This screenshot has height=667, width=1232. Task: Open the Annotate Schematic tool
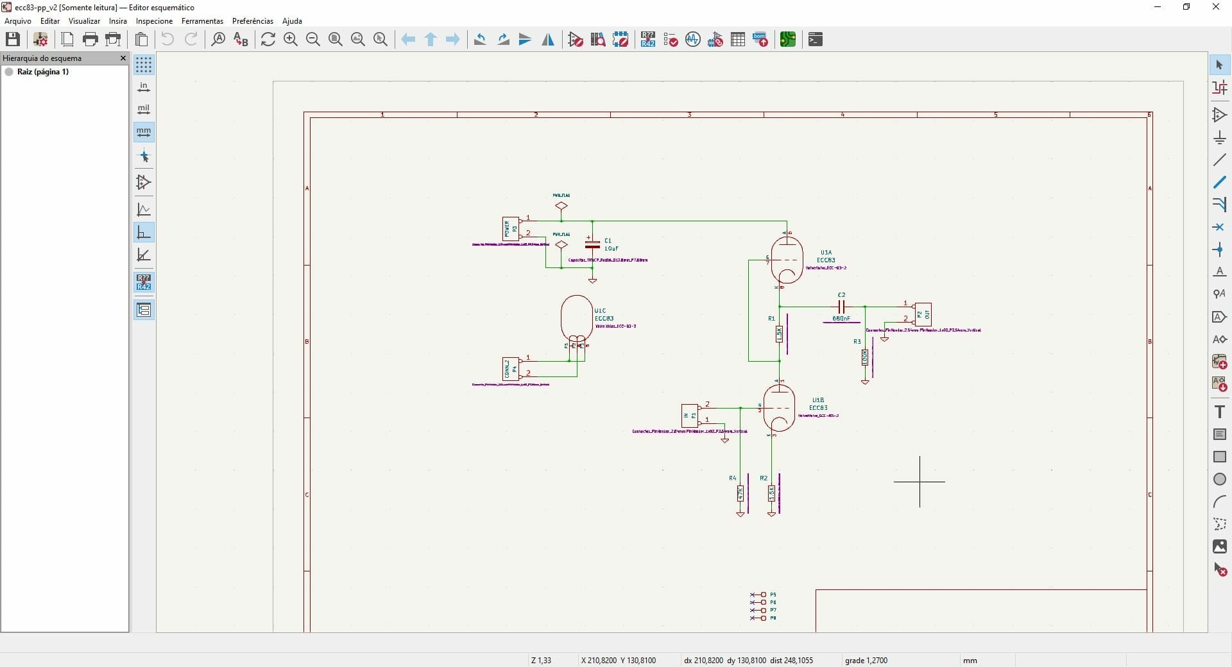648,39
